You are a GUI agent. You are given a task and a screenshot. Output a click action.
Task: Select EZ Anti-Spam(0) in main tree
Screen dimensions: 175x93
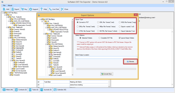(21, 71)
